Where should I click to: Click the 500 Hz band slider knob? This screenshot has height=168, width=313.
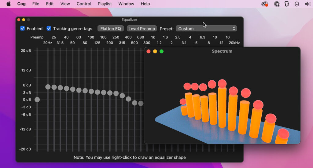tap(134, 103)
